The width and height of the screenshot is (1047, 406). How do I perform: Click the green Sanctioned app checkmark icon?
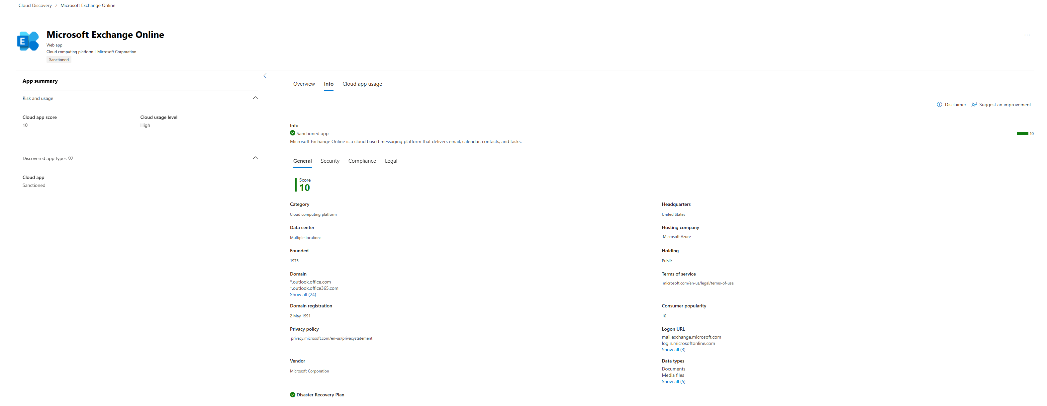tap(292, 133)
